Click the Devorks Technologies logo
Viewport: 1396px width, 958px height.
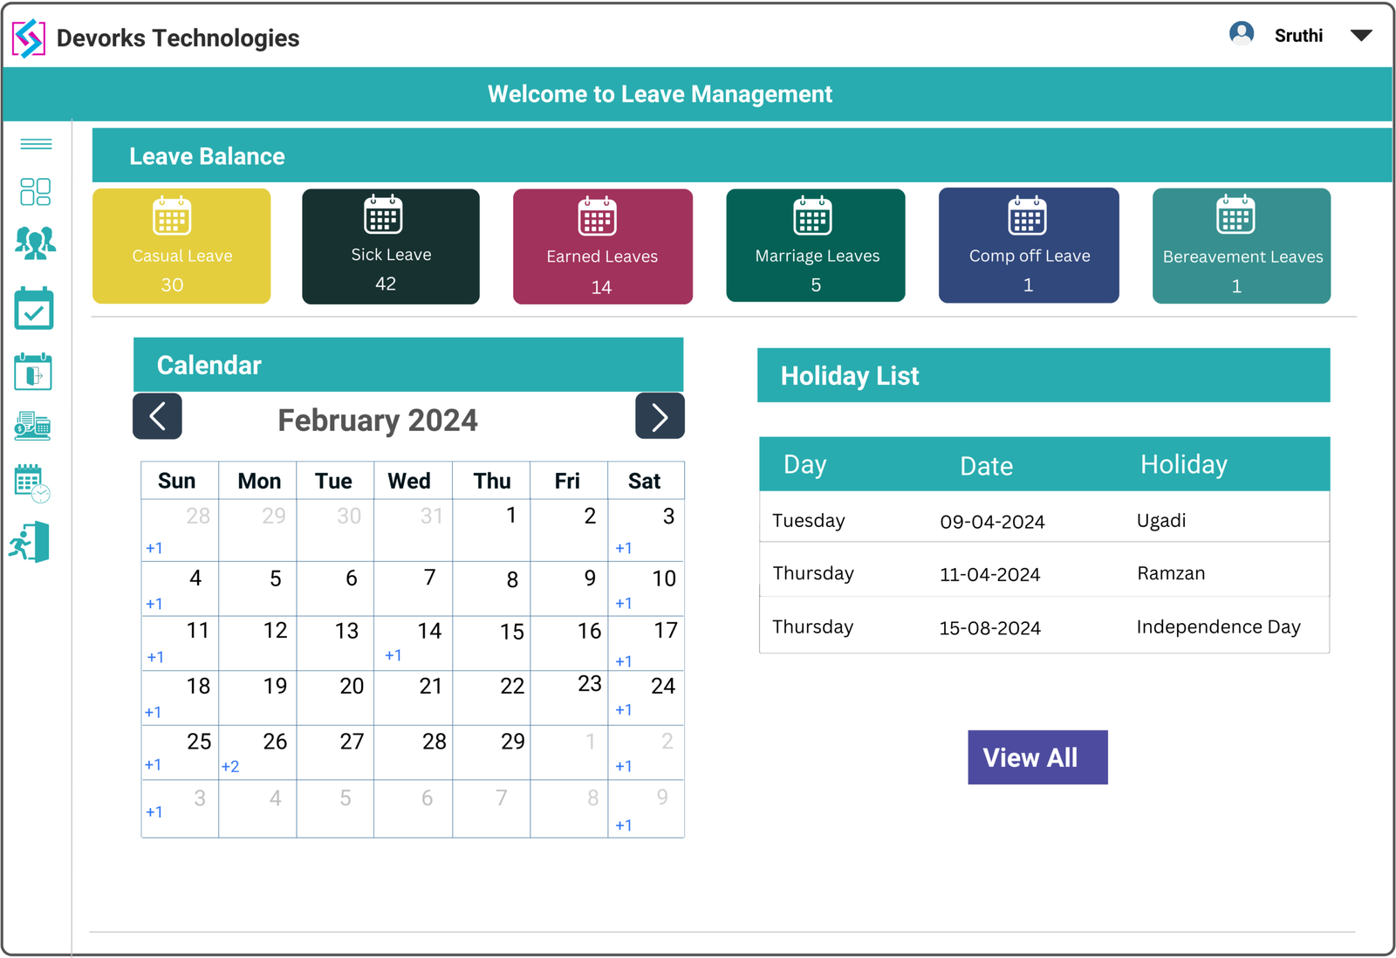(27, 38)
